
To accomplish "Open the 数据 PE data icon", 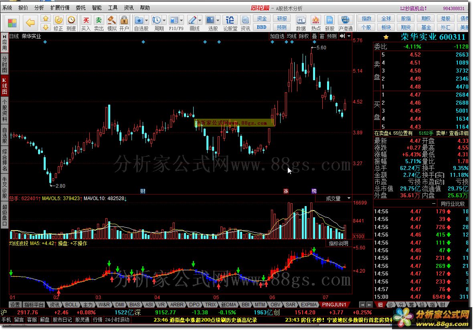I will click(x=301, y=20).
